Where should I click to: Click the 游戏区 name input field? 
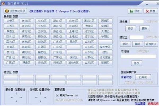[136, 37]
